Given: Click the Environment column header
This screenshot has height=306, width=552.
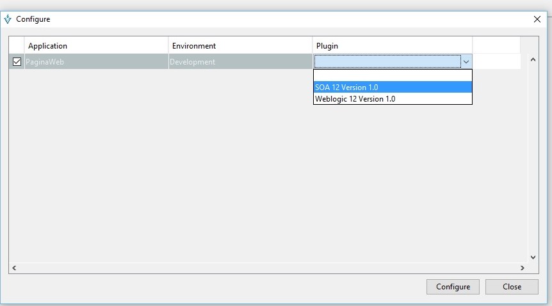Looking at the screenshot, I should click(x=240, y=46).
